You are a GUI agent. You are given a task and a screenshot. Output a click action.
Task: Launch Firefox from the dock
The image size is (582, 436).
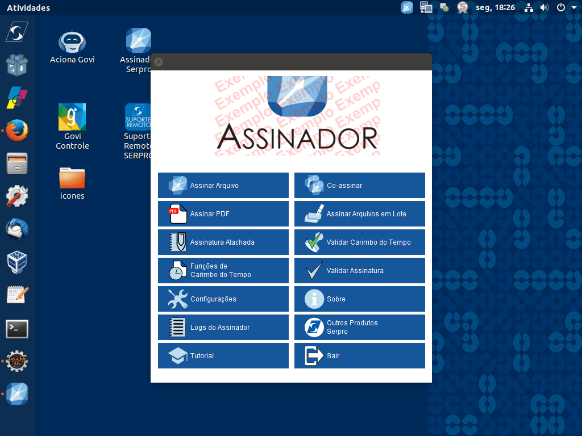click(x=16, y=130)
